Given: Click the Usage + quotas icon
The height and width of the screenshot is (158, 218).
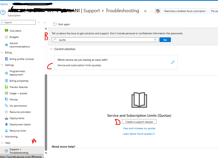Looking at the screenshot, I should click(6, 93).
